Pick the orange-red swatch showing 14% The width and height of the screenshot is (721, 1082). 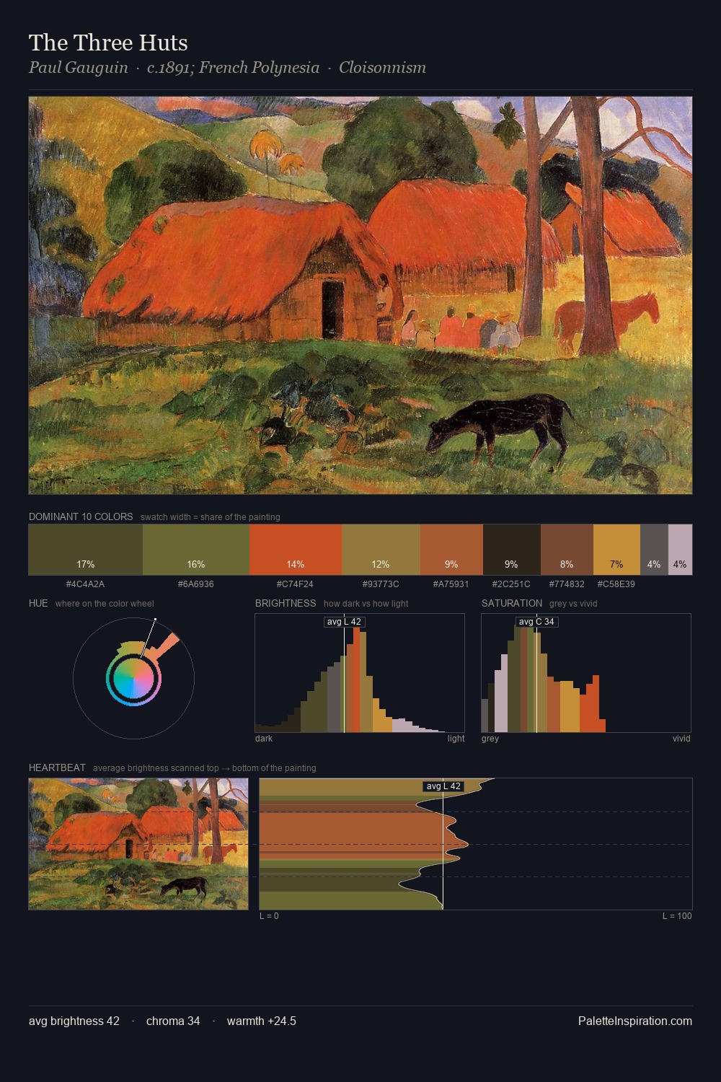click(296, 550)
